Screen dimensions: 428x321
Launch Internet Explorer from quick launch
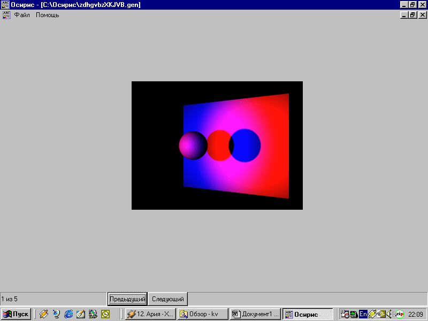[68, 314]
